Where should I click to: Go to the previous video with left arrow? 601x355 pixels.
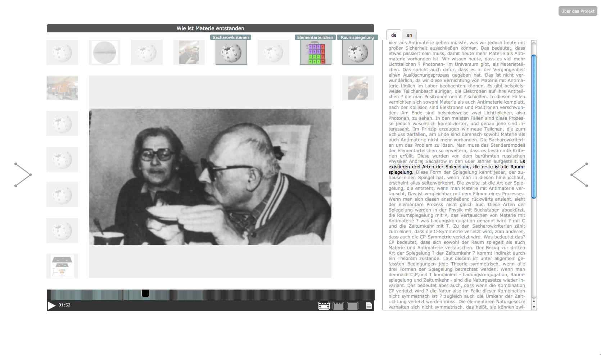pos(23,175)
